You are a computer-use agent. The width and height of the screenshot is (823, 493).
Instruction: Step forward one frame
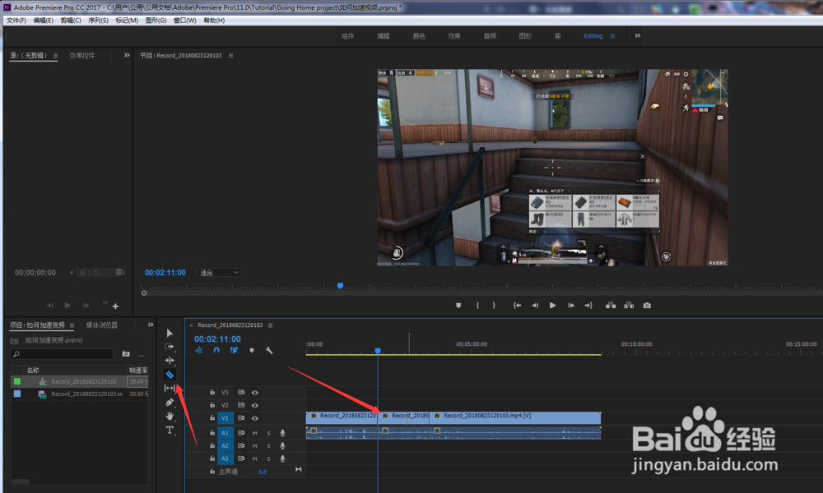click(571, 306)
